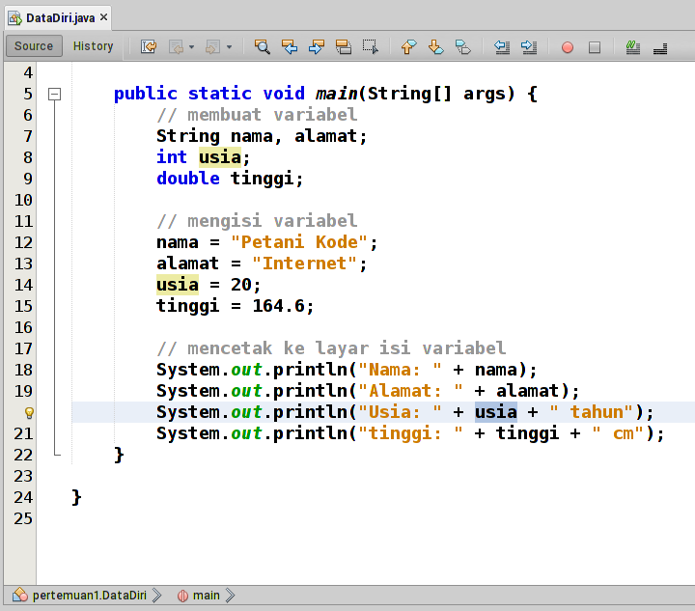
Task: Click the Find Selection magnifier icon
Action: (x=262, y=46)
